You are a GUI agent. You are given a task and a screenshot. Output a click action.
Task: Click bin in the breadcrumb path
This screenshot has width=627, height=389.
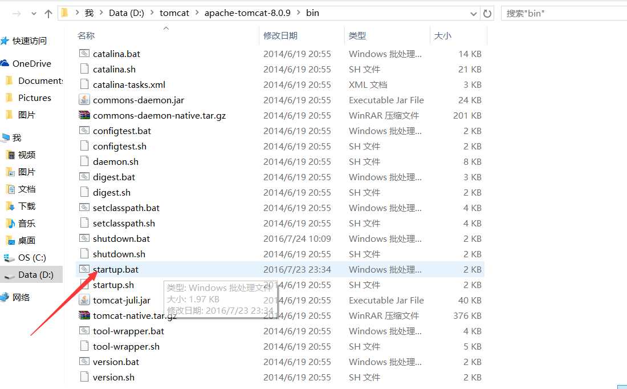(x=313, y=13)
